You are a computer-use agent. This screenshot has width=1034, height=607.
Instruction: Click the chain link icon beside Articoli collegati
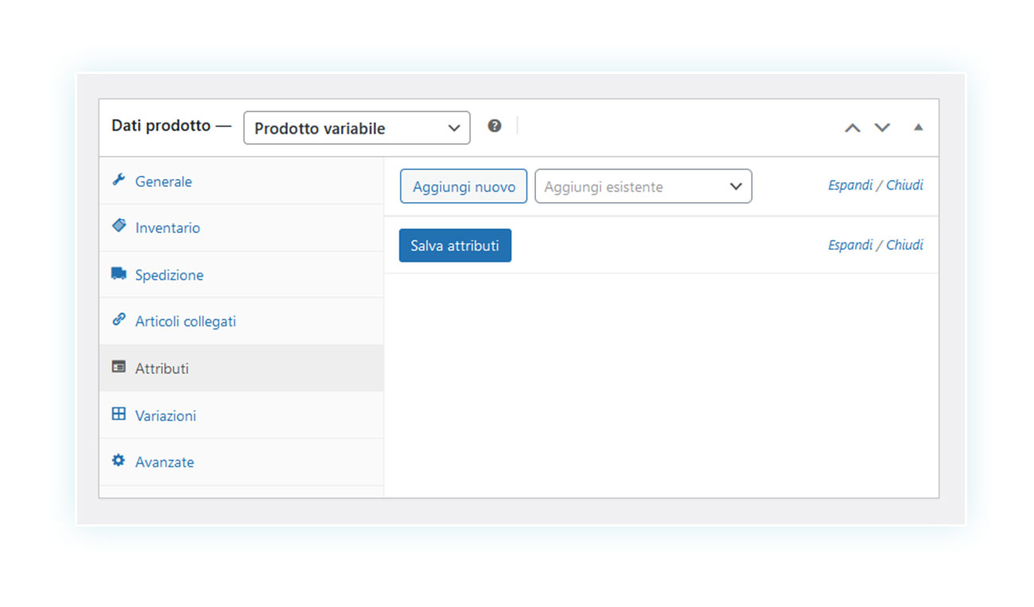(119, 320)
